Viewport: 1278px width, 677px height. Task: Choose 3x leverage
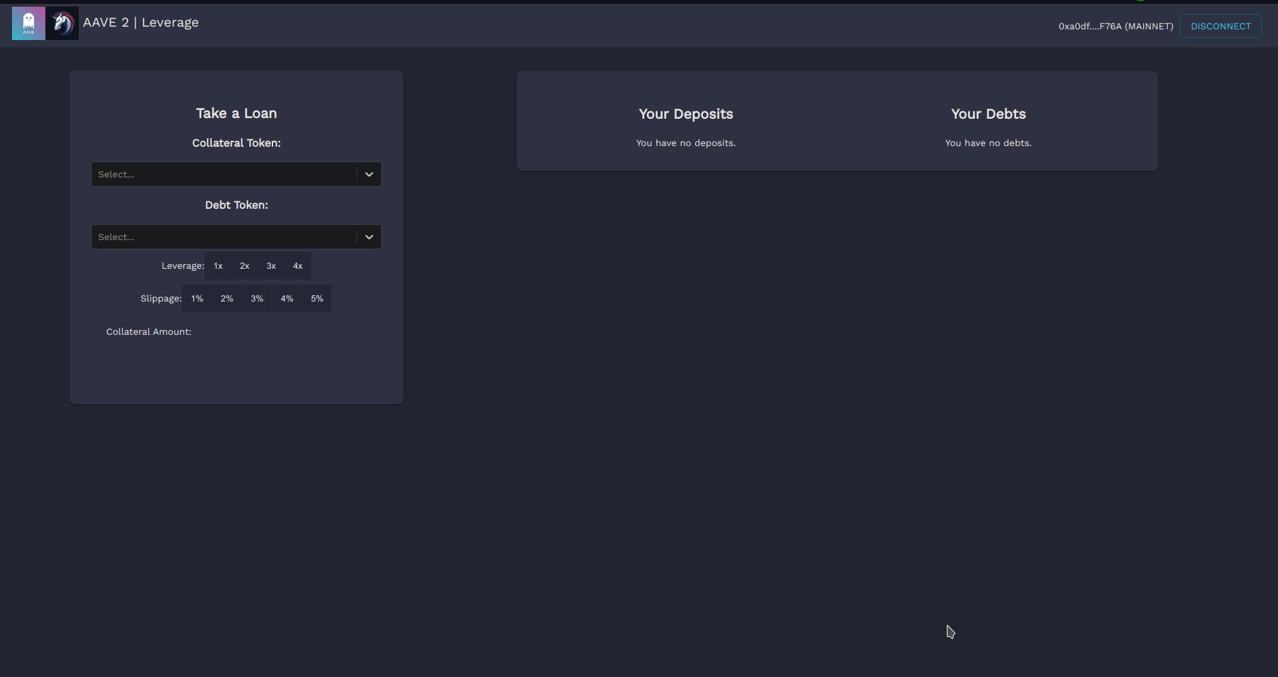271,265
